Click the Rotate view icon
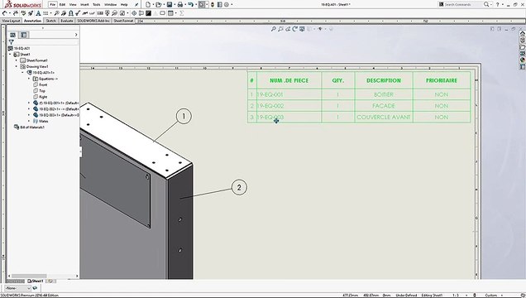This screenshot has height=298, width=526. 294,29
